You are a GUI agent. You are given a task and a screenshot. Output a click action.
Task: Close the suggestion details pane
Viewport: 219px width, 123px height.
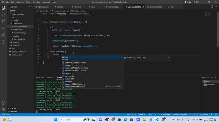click(169, 58)
